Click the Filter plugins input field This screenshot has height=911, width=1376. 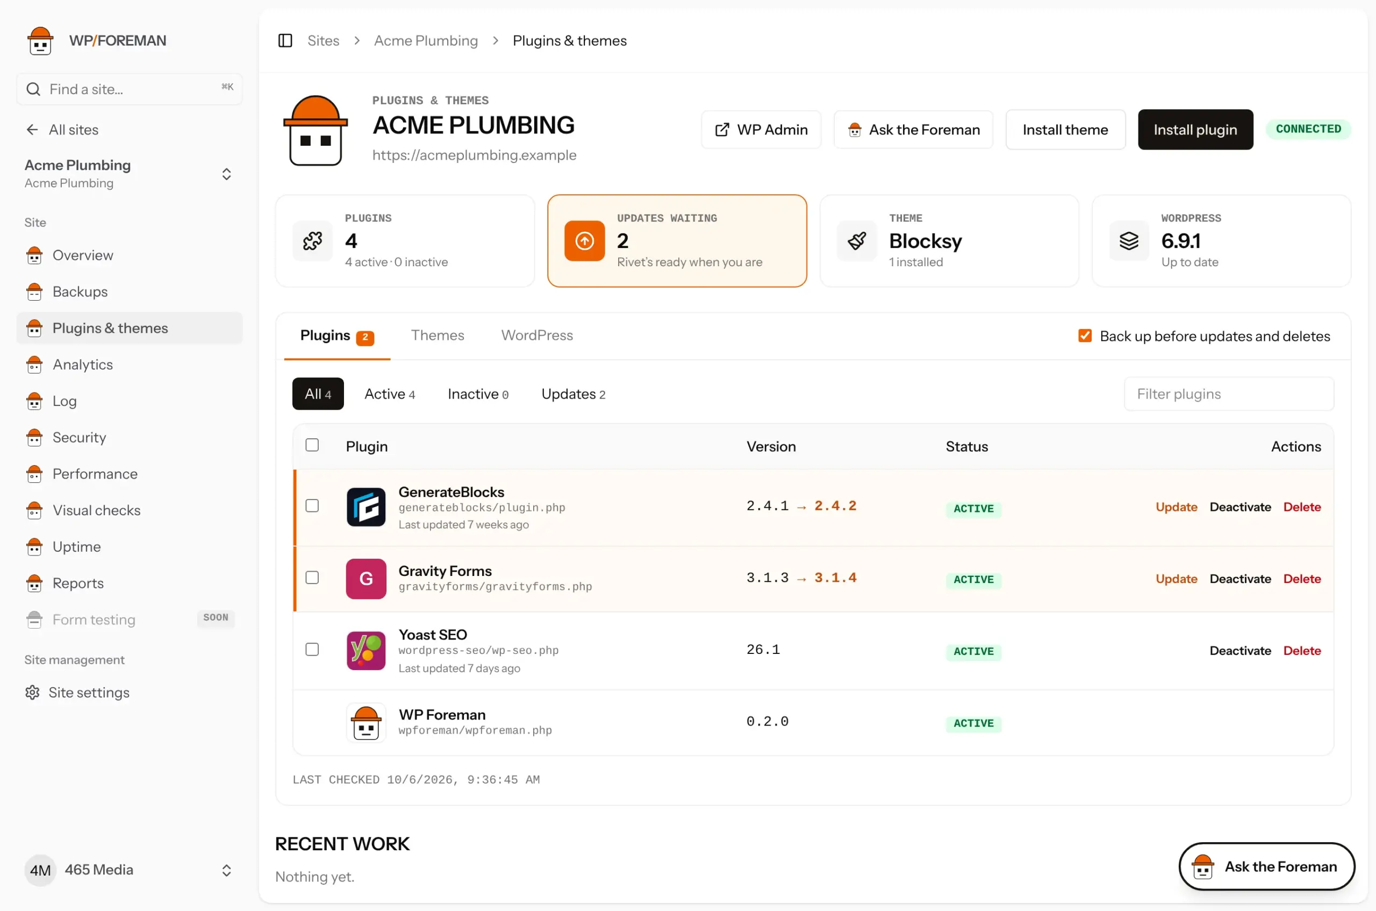pos(1229,394)
